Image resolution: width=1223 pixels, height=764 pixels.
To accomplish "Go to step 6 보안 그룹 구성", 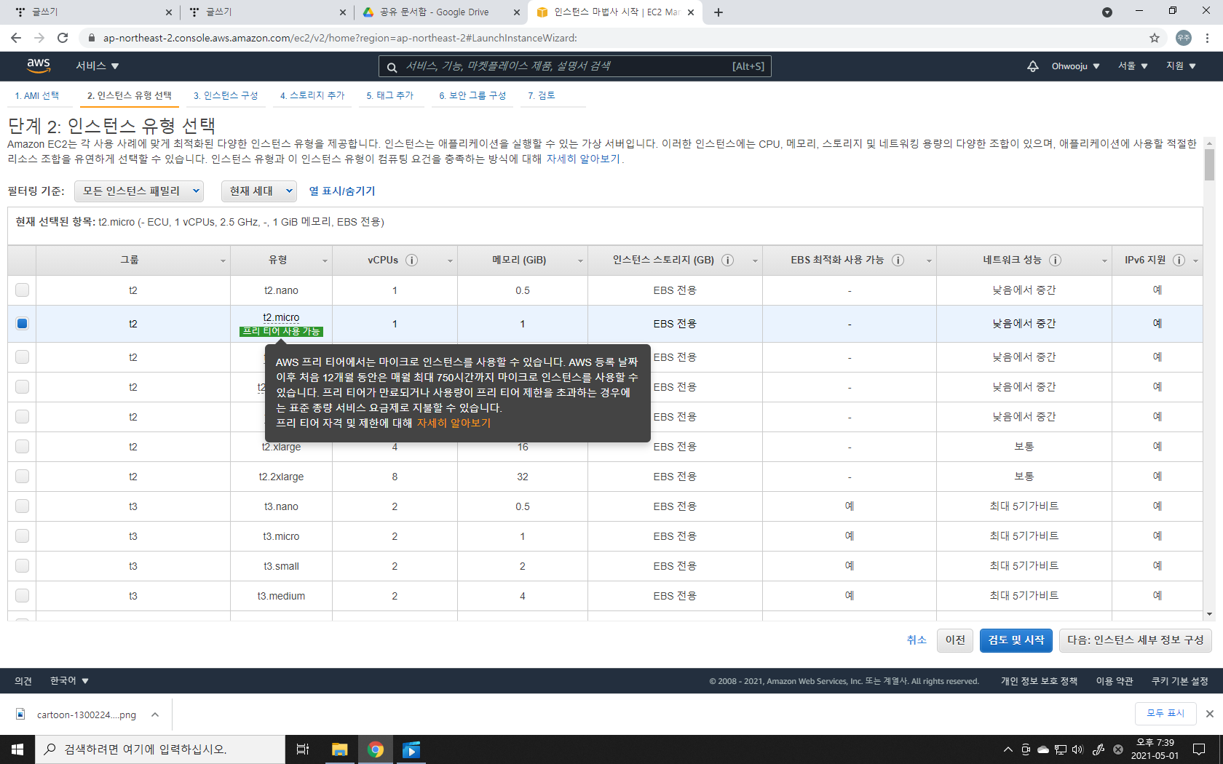I will (472, 95).
